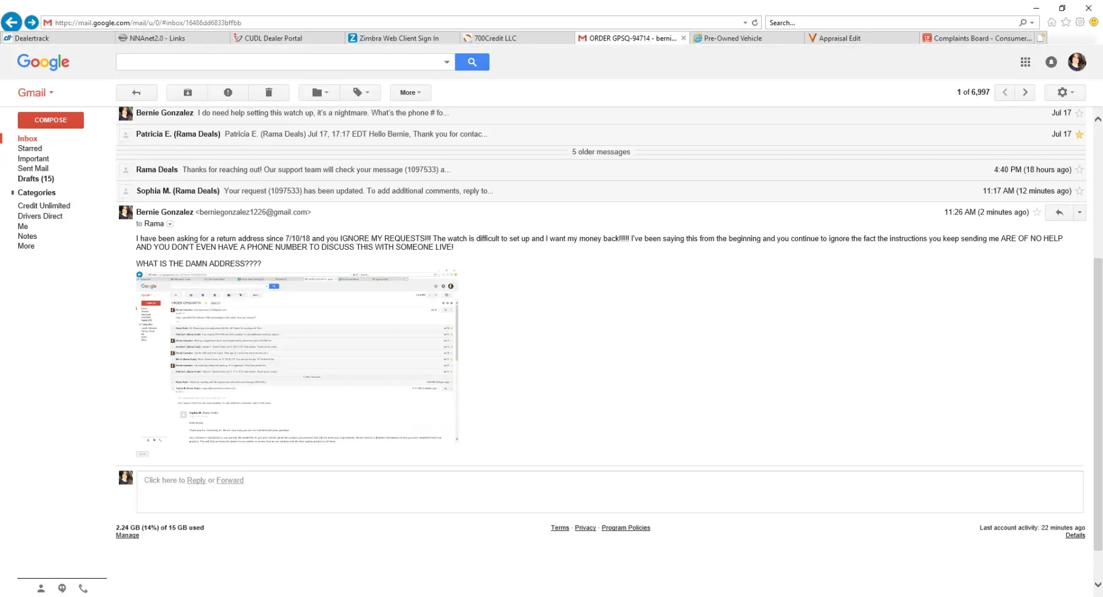Switch to the Dealertrack tab
The image size is (1103, 597).
coord(58,38)
